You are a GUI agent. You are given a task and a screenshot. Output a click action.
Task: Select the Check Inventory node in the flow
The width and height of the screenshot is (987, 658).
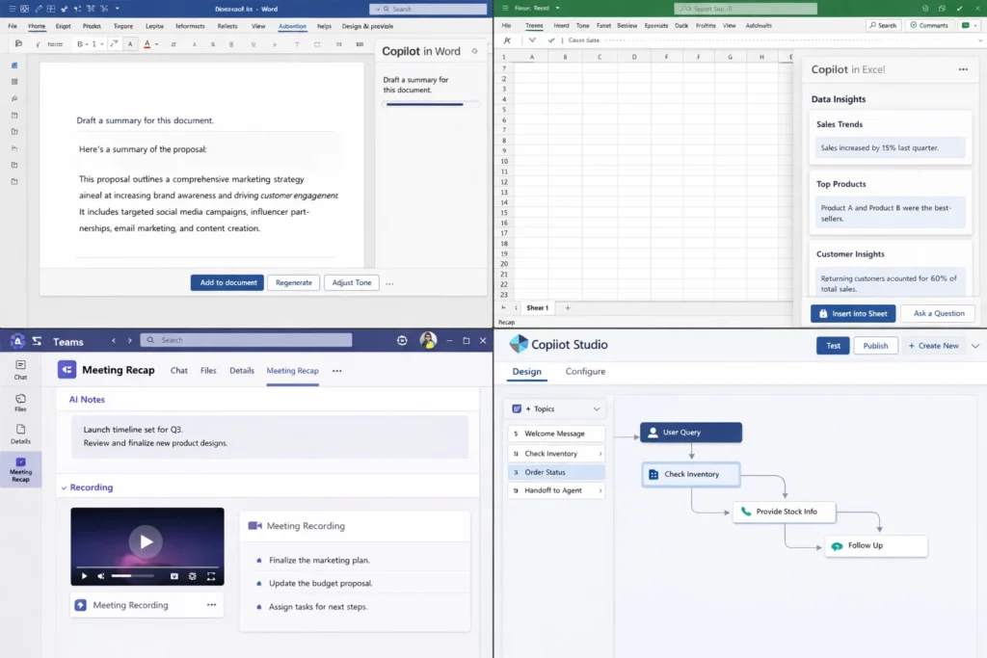click(x=690, y=474)
